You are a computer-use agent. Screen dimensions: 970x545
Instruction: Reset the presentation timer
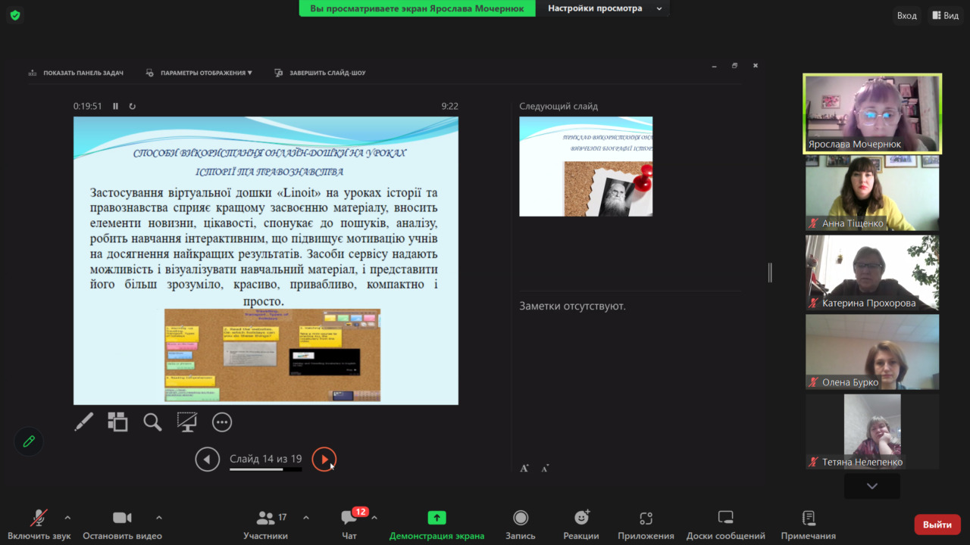(x=133, y=106)
